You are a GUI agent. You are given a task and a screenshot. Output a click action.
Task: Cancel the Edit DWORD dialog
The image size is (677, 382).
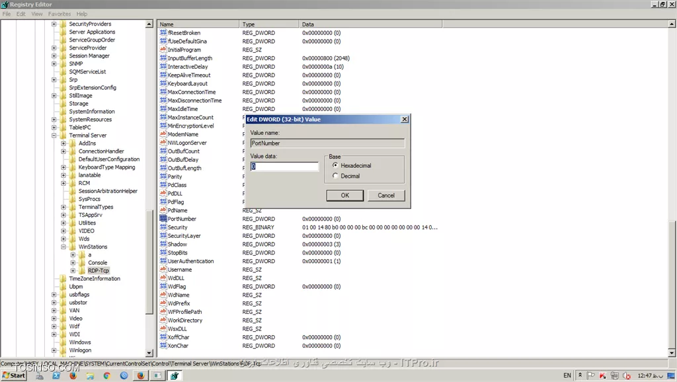point(386,195)
